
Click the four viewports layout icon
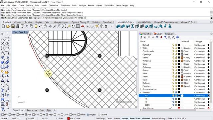tap(78, 26)
